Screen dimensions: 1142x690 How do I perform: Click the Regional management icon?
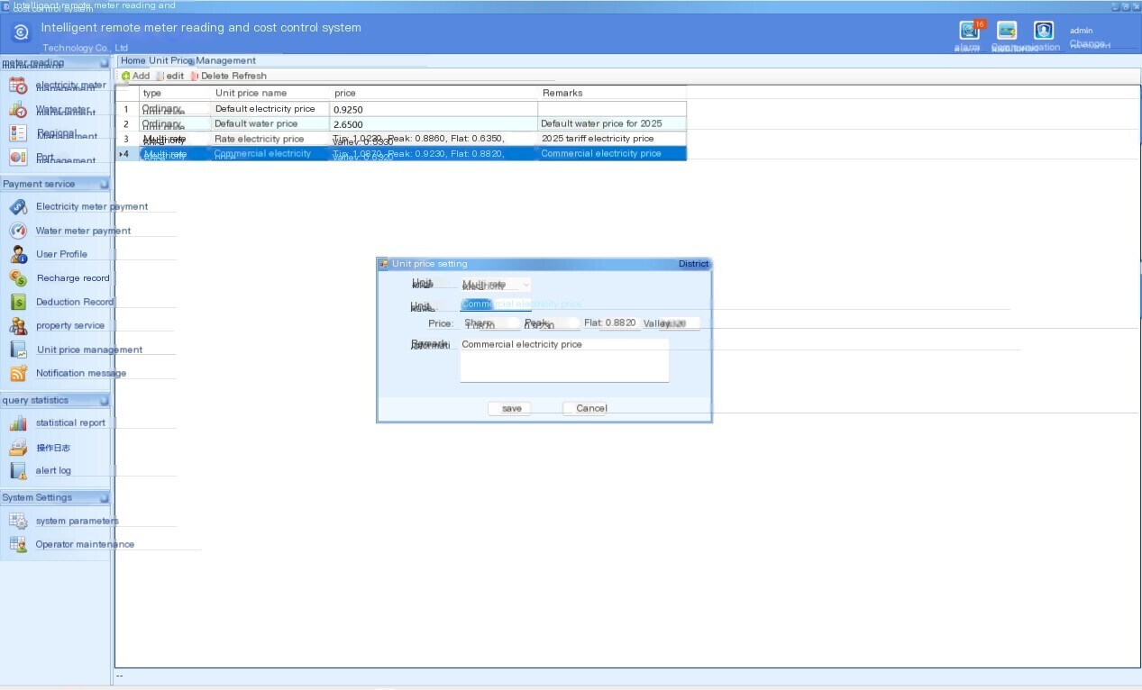18,133
